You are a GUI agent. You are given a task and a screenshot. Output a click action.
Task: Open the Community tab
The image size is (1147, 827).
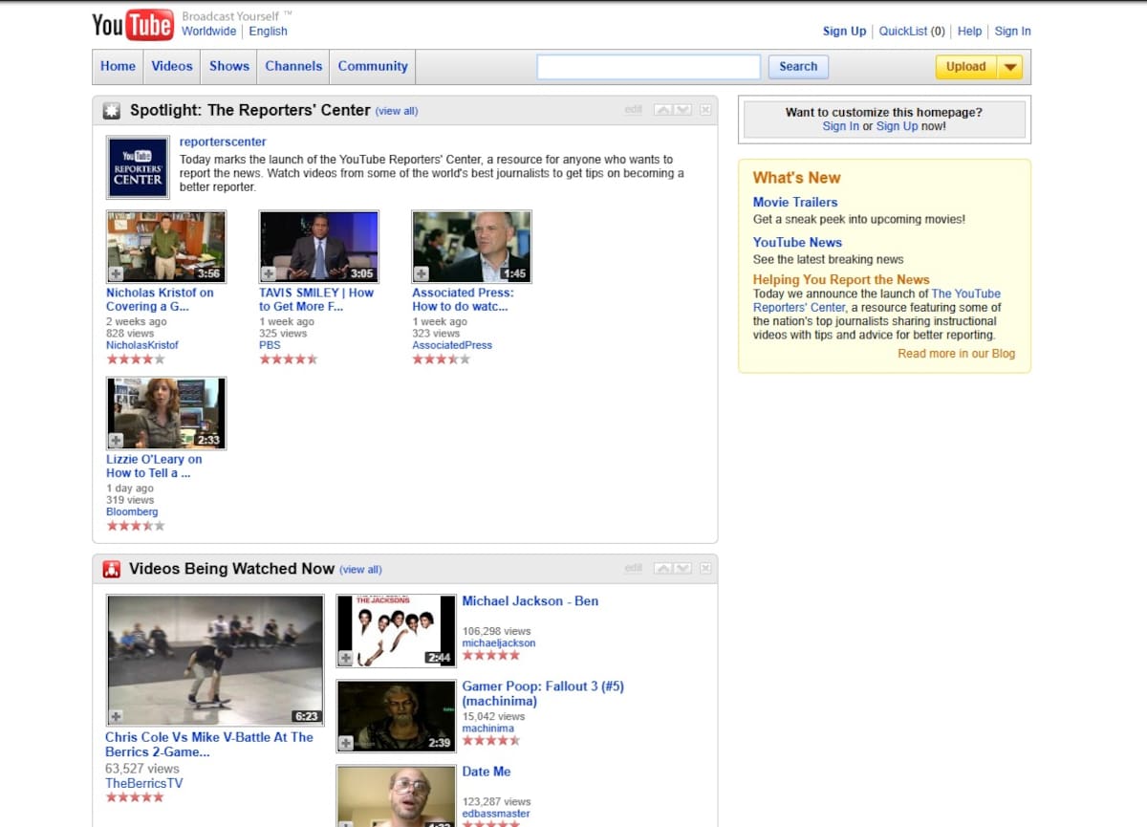coord(373,67)
